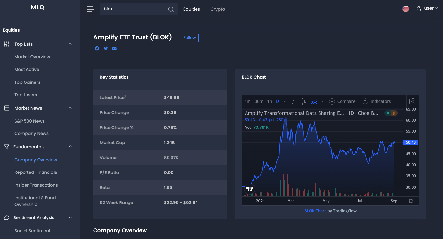Collapse the Market News section

click(70, 108)
